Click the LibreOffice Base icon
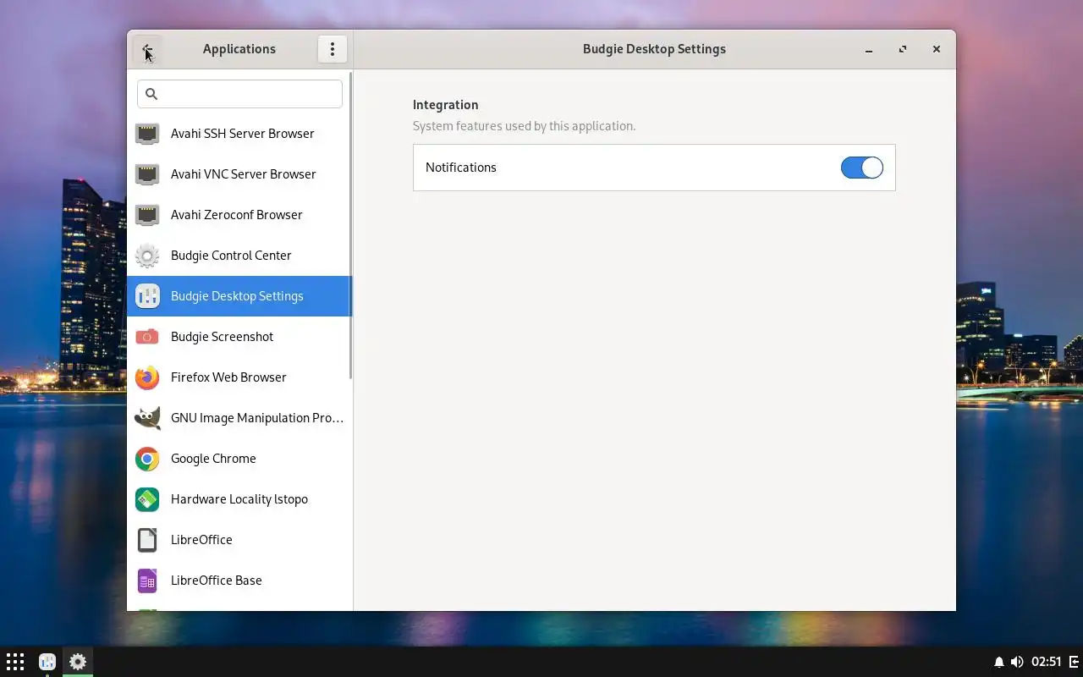 pyautogui.click(x=147, y=581)
